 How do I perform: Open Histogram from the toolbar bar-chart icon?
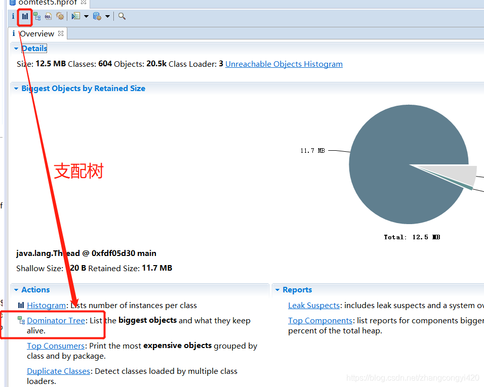(x=25, y=16)
